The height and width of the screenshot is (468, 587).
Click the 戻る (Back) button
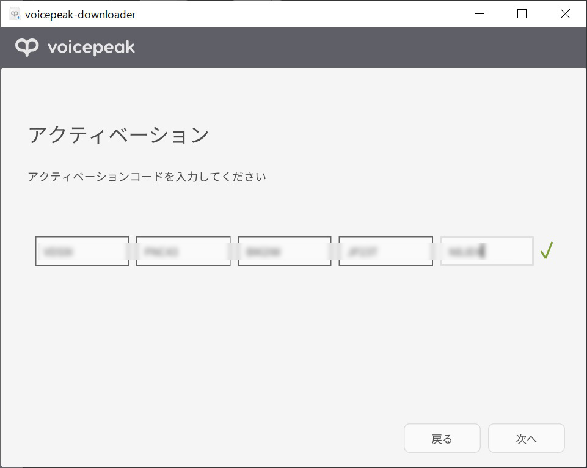[442, 438]
